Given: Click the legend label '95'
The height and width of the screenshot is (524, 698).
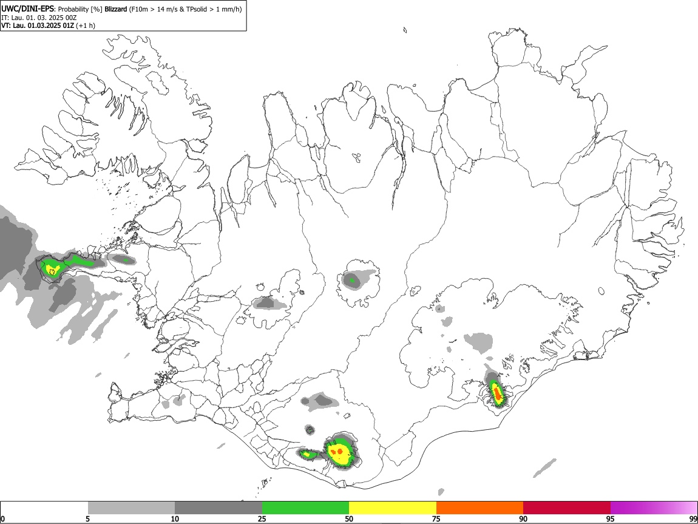Looking at the screenshot, I should coord(611,519).
